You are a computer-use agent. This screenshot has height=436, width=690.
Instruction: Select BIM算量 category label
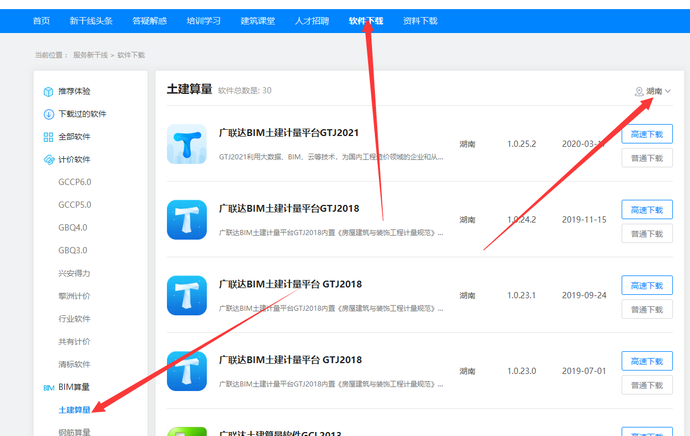point(74,387)
